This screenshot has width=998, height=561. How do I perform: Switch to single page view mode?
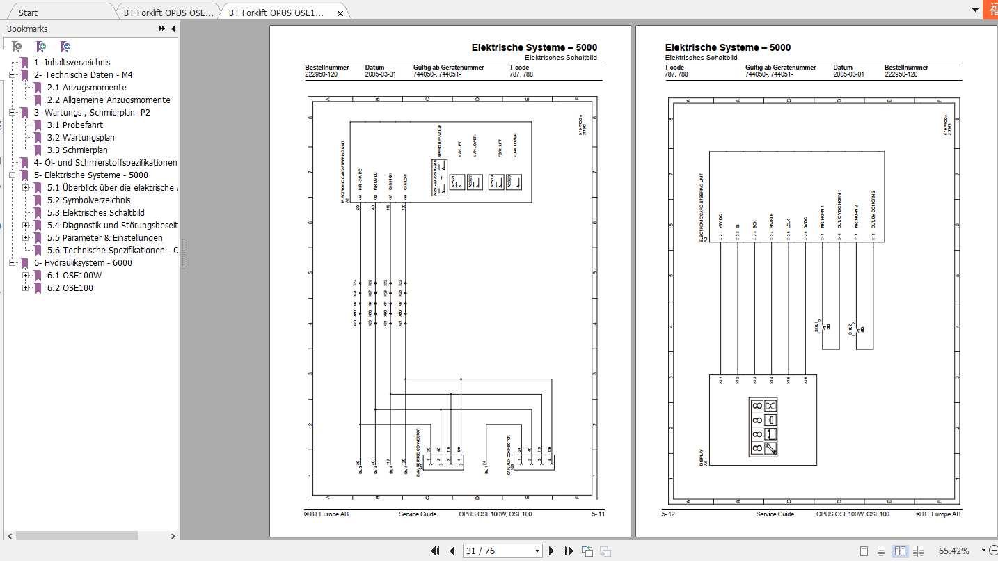pyautogui.click(x=864, y=551)
